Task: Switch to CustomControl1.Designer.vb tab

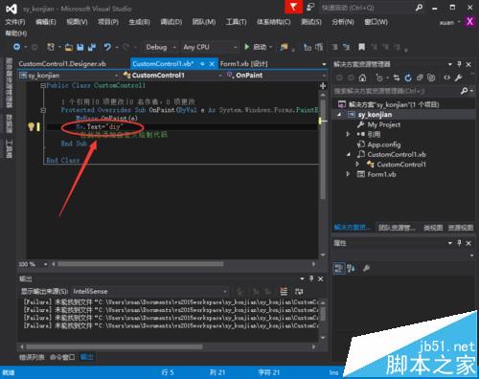Action: (x=62, y=64)
